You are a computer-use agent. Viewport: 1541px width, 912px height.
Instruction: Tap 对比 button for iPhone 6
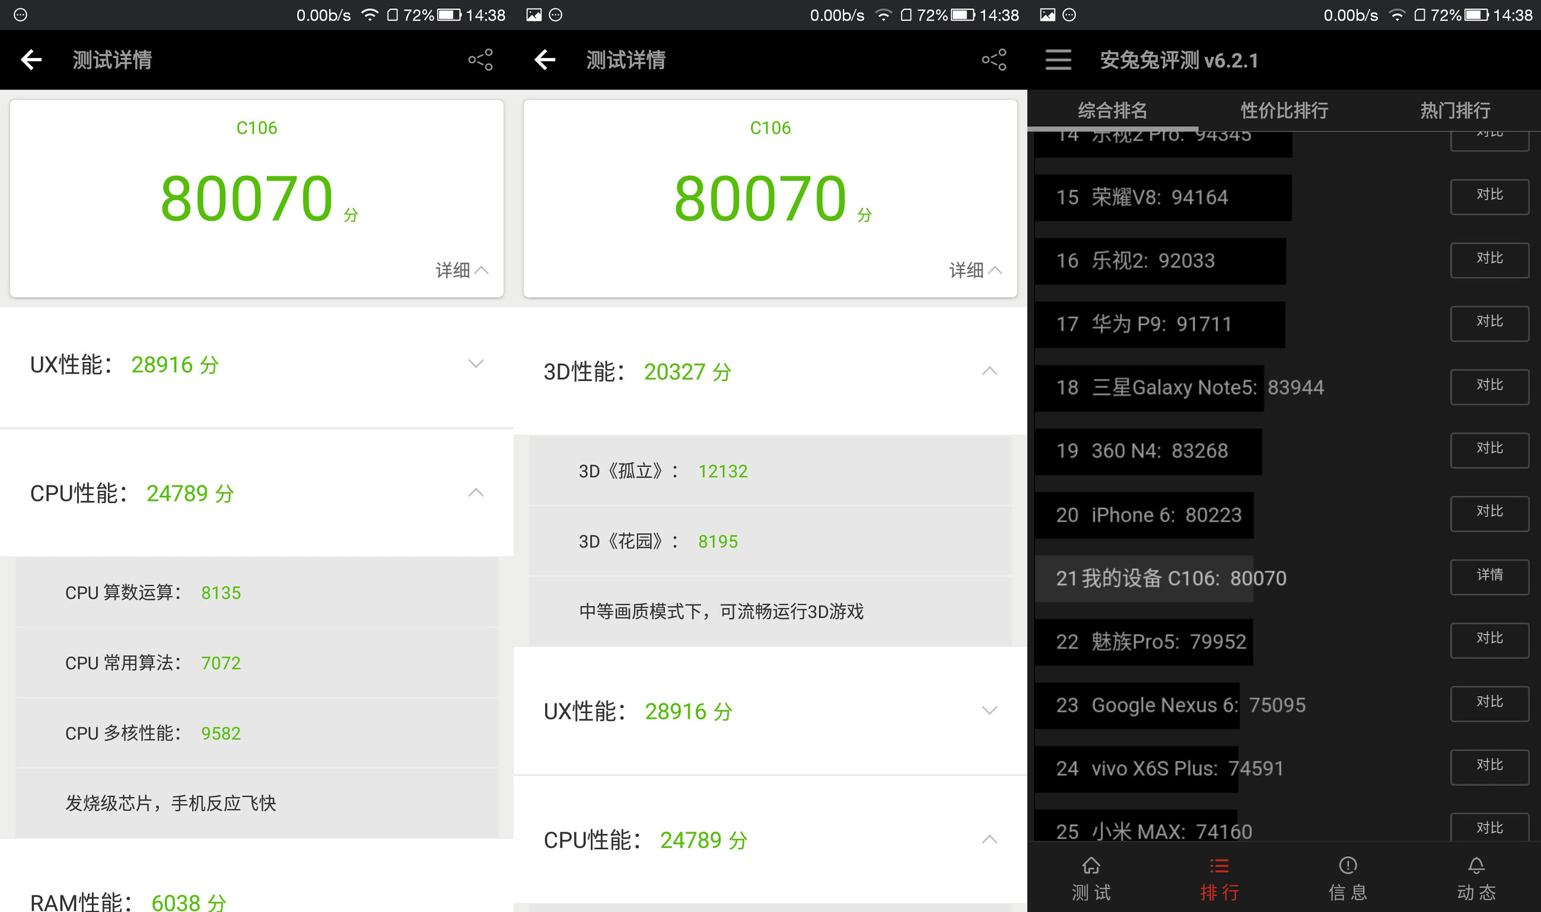tap(1489, 514)
